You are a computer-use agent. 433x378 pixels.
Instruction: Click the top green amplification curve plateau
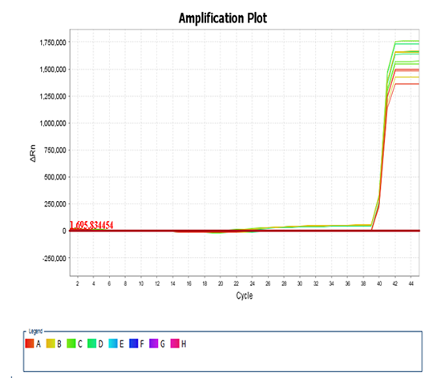407,42
